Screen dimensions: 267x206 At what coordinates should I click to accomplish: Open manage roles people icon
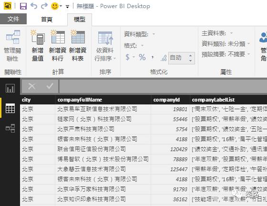263,38
